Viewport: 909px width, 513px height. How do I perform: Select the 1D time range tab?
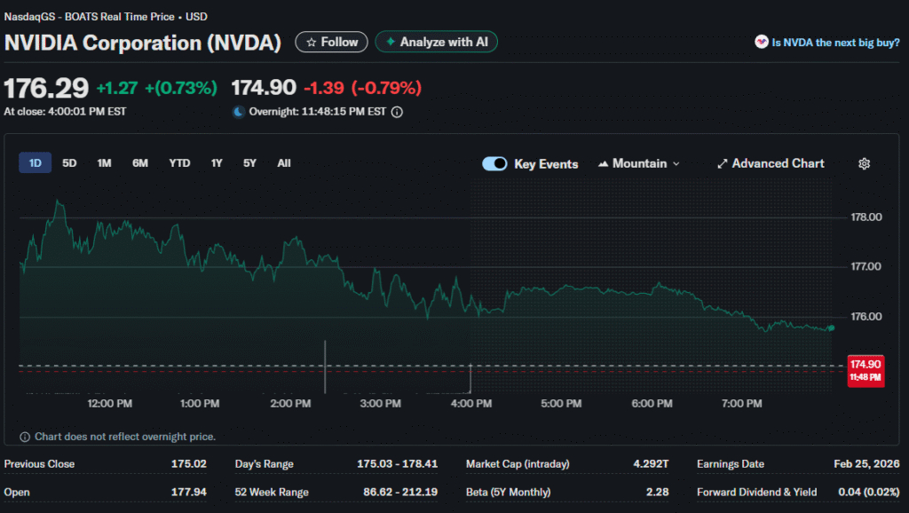click(x=36, y=163)
